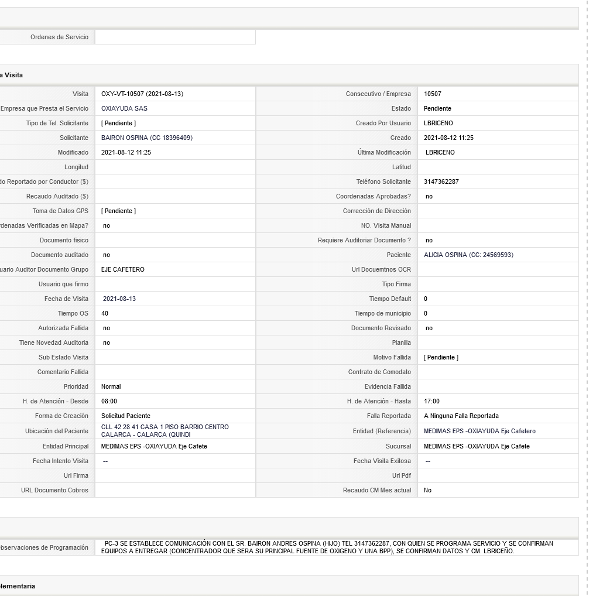The image size is (603, 596).
Task: Open the OXIAYUDA SAS company link
Action: click(124, 108)
